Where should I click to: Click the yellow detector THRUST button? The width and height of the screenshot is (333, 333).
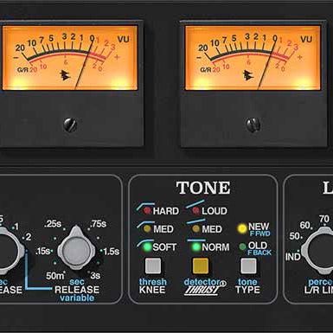(201, 266)
